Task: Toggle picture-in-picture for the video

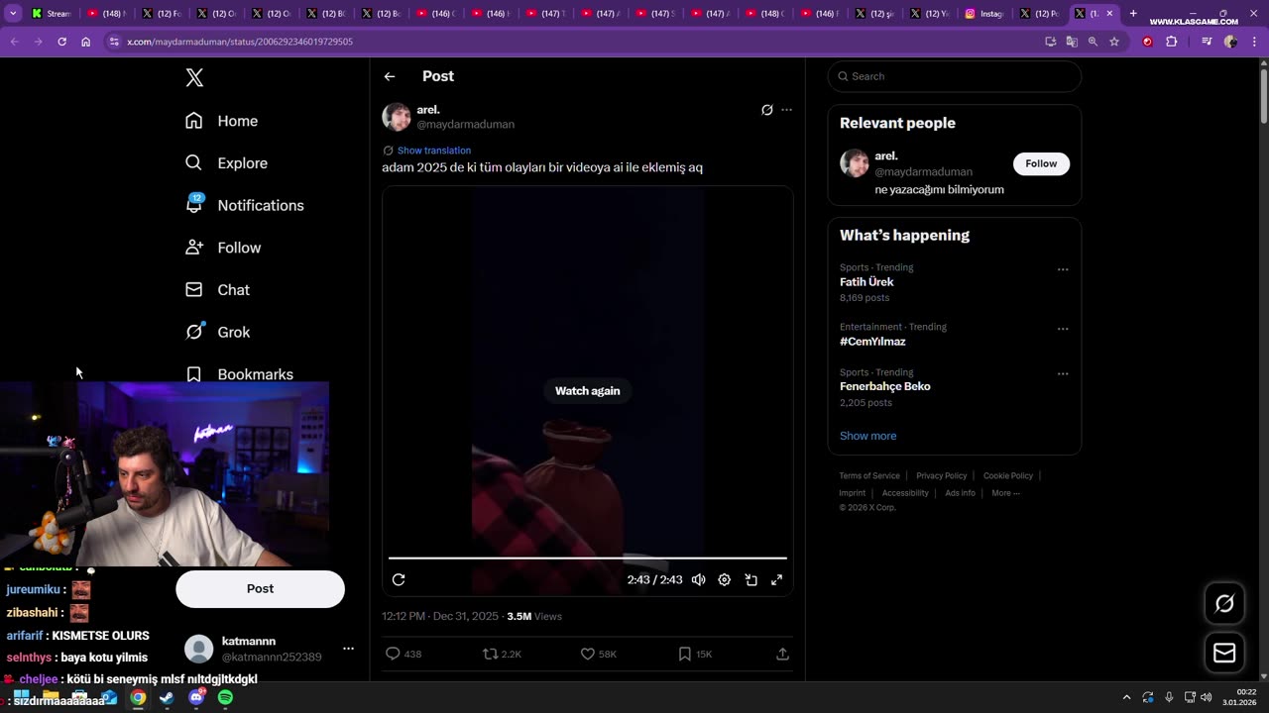Action: 751,580
